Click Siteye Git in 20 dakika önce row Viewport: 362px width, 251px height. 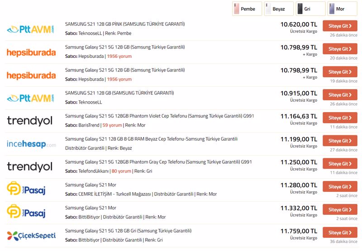coord(340,49)
